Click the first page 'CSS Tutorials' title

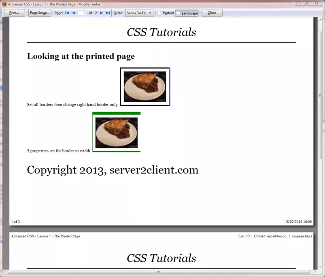(161, 32)
